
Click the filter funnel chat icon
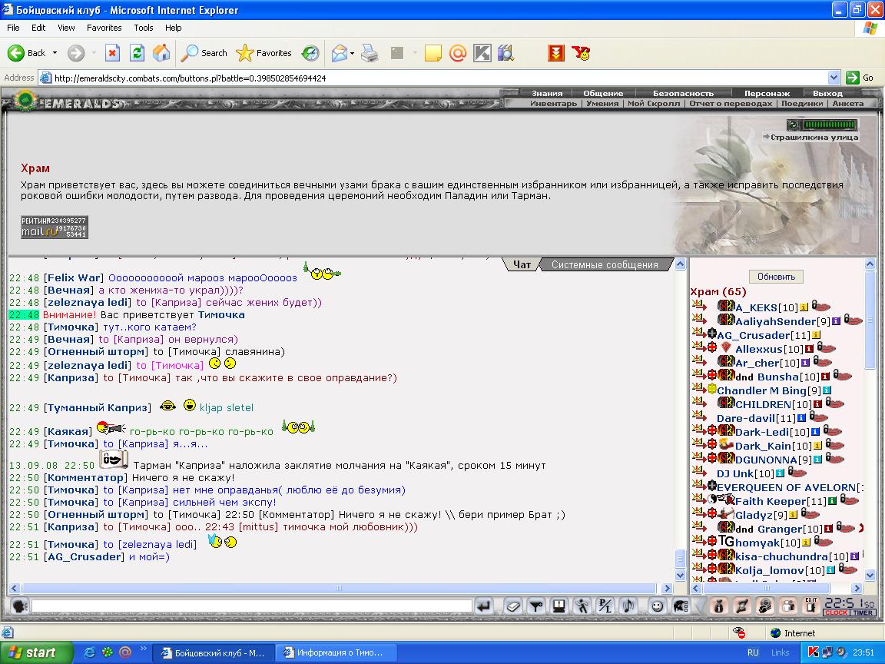[535, 606]
